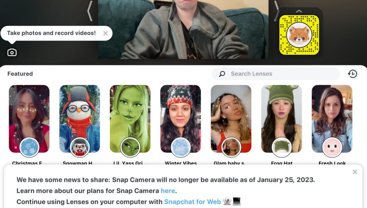Pick the Glam baby lens thumbnail
Image resolution: width=367 pixels, height=208 pixels.
[231, 119]
